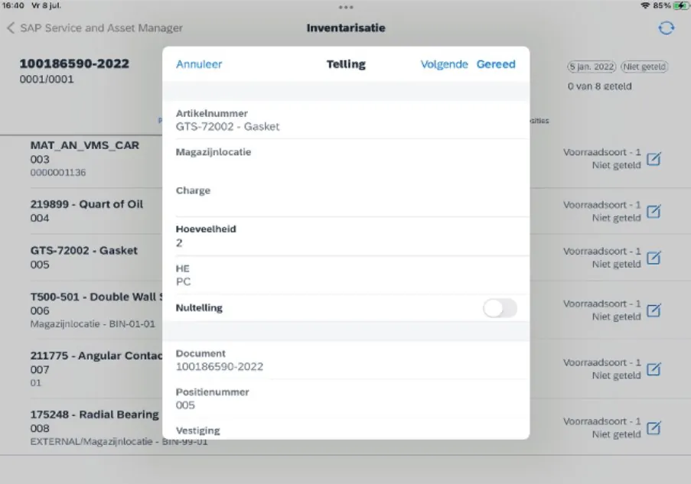Screen dimensions: 691x484
Task: Open edit icon for Quart of Oil row
Action: (654, 211)
